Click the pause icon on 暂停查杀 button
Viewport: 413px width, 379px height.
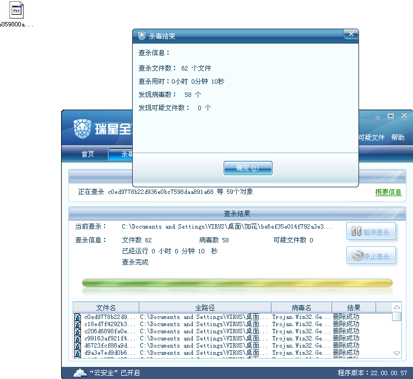[356, 231]
